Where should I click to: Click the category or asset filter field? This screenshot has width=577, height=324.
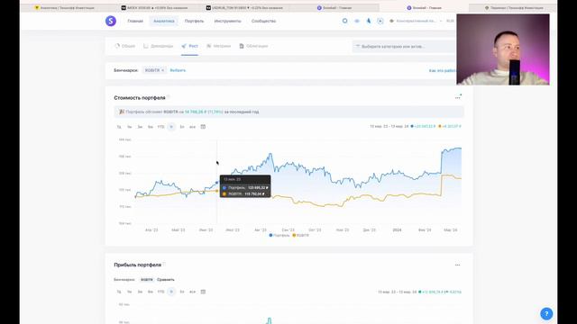pyautogui.click(x=404, y=47)
